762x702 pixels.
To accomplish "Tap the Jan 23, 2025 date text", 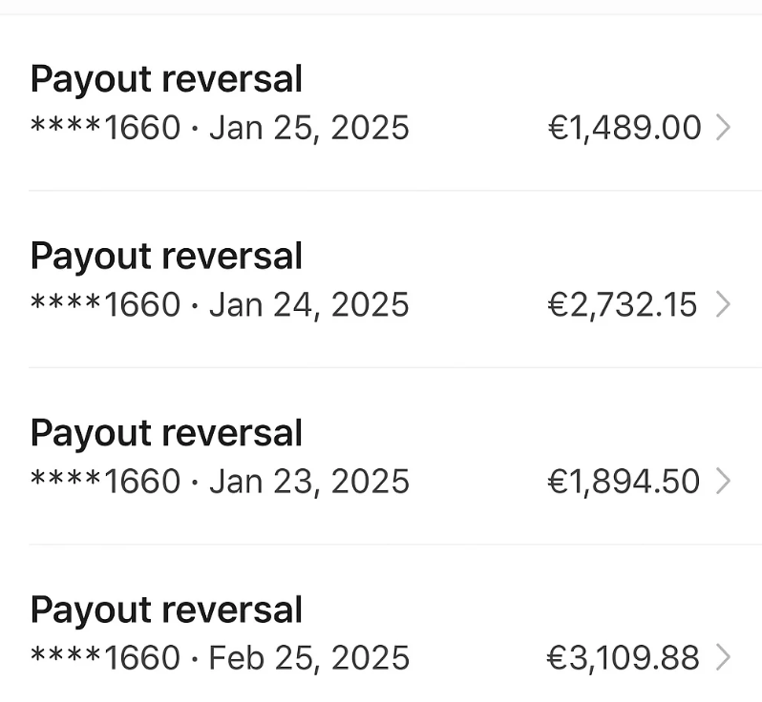I will click(309, 481).
